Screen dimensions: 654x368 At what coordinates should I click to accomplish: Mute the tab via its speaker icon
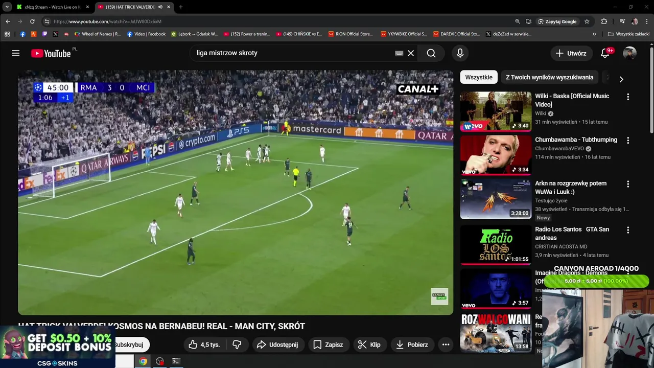[160, 7]
